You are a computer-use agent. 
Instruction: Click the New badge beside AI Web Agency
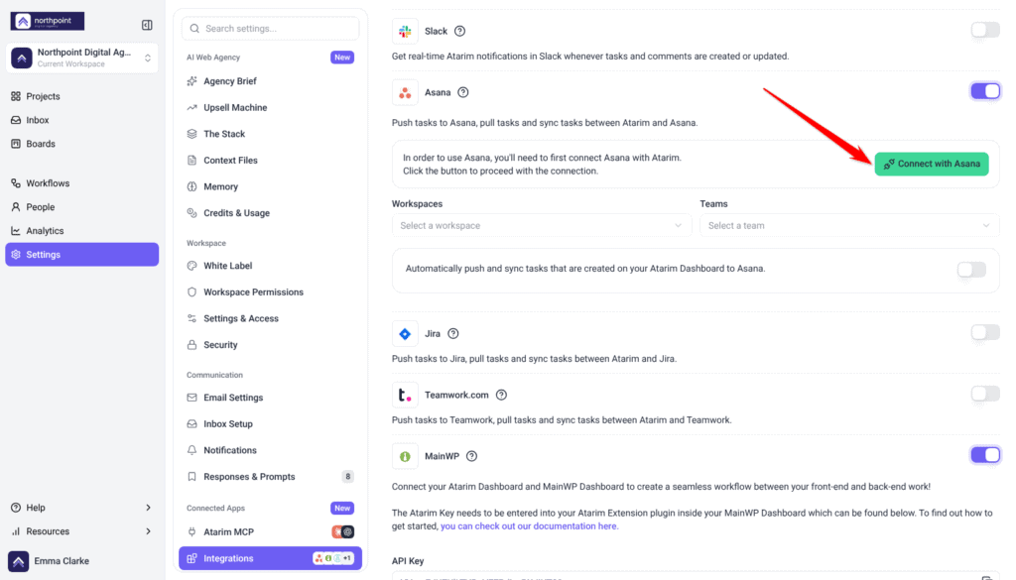point(342,57)
